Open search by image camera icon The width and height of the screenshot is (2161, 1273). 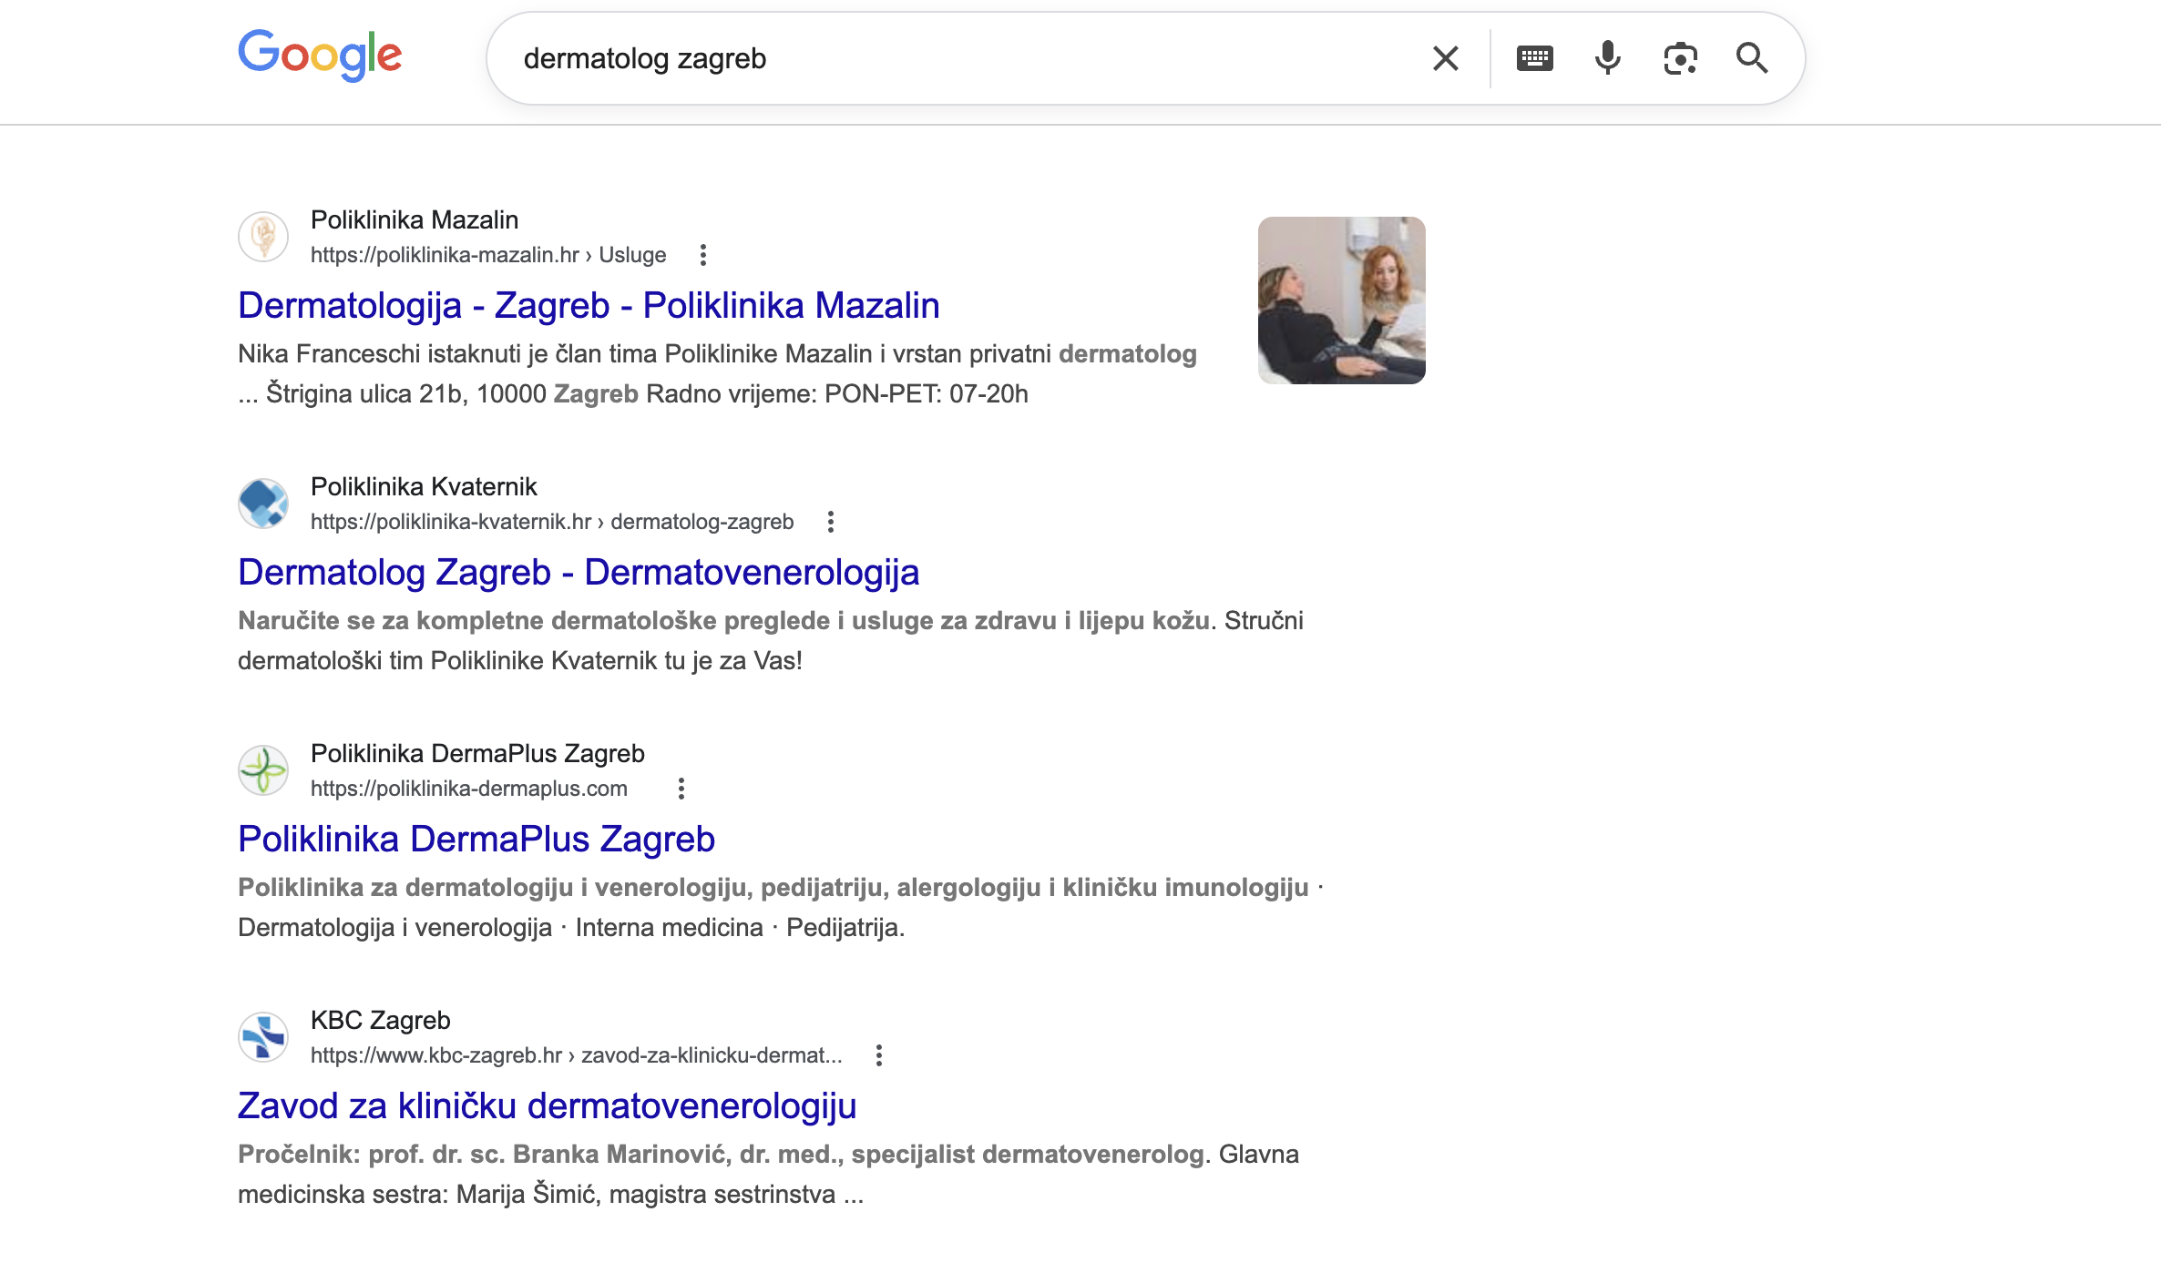click(x=1680, y=58)
